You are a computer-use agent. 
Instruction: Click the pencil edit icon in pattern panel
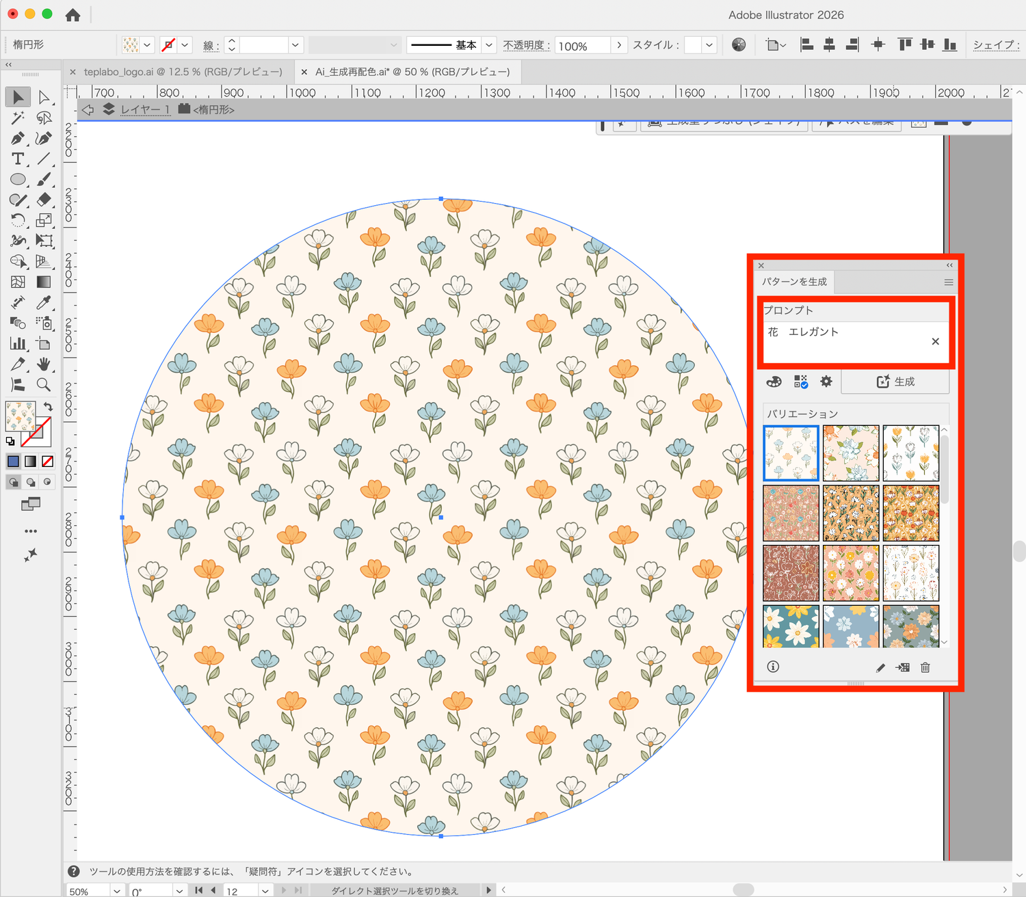tap(880, 667)
